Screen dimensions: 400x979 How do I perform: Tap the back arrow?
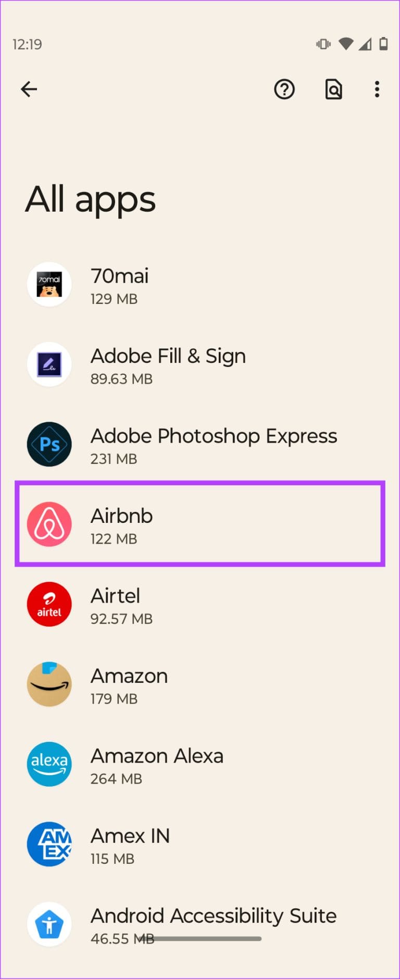point(29,89)
